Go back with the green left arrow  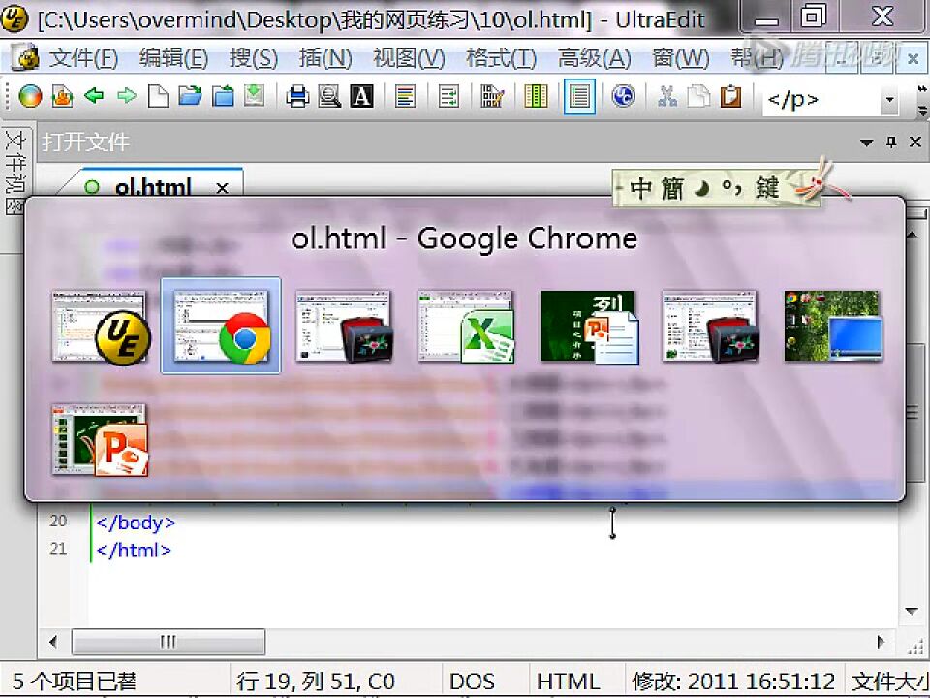coord(94,96)
